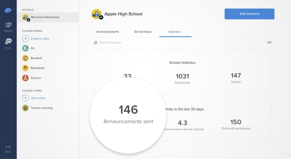Select the Statistics tab

tap(175, 32)
